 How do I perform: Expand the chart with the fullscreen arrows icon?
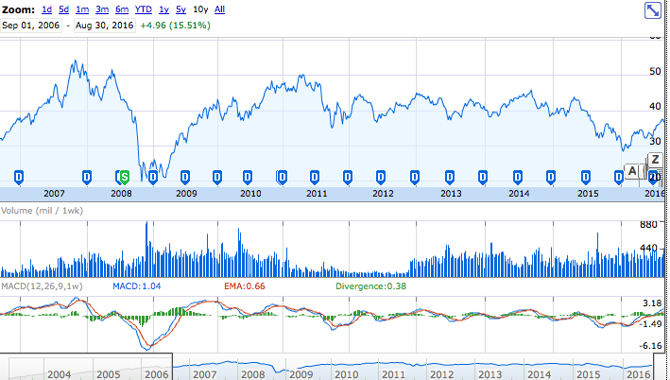652,10
